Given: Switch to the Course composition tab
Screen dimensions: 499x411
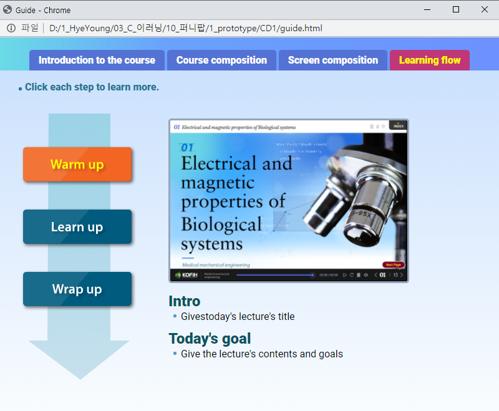Looking at the screenshot, I should [221, 60].
